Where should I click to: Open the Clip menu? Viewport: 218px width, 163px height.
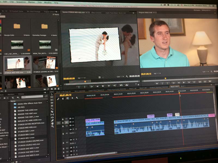12,2
